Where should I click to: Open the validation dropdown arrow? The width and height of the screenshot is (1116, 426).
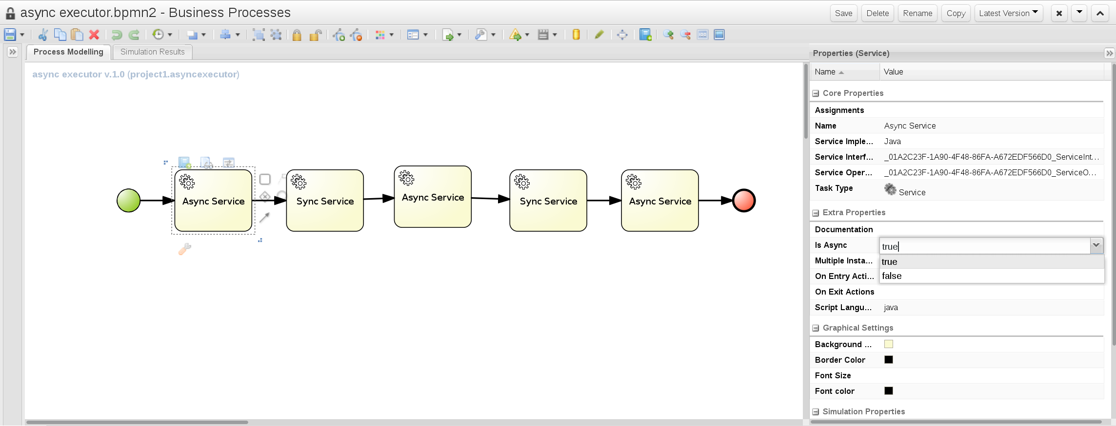tap(527, 35)
